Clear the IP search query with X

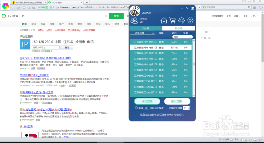point(106,16)
